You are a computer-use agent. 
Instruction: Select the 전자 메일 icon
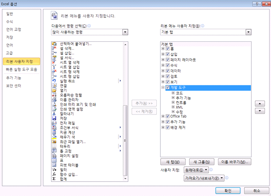click(x=54, y=123)
